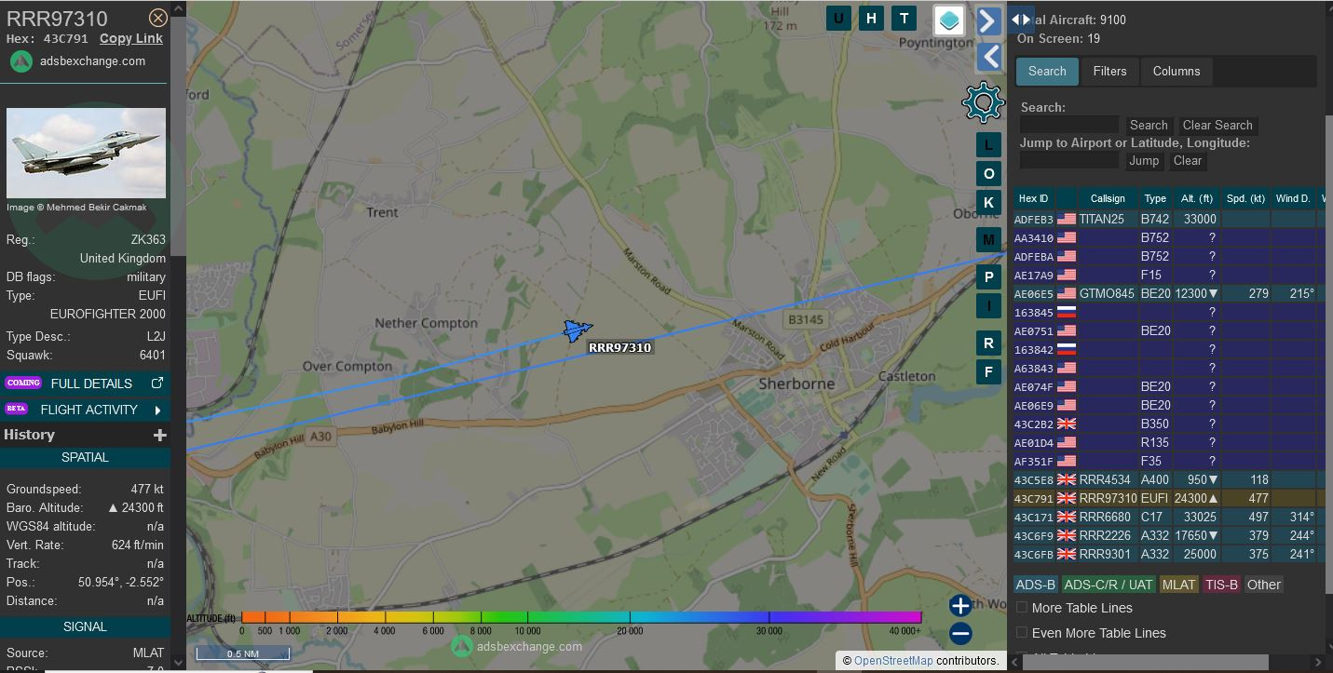Zoom out with the minus button

(x=960, y=634)
